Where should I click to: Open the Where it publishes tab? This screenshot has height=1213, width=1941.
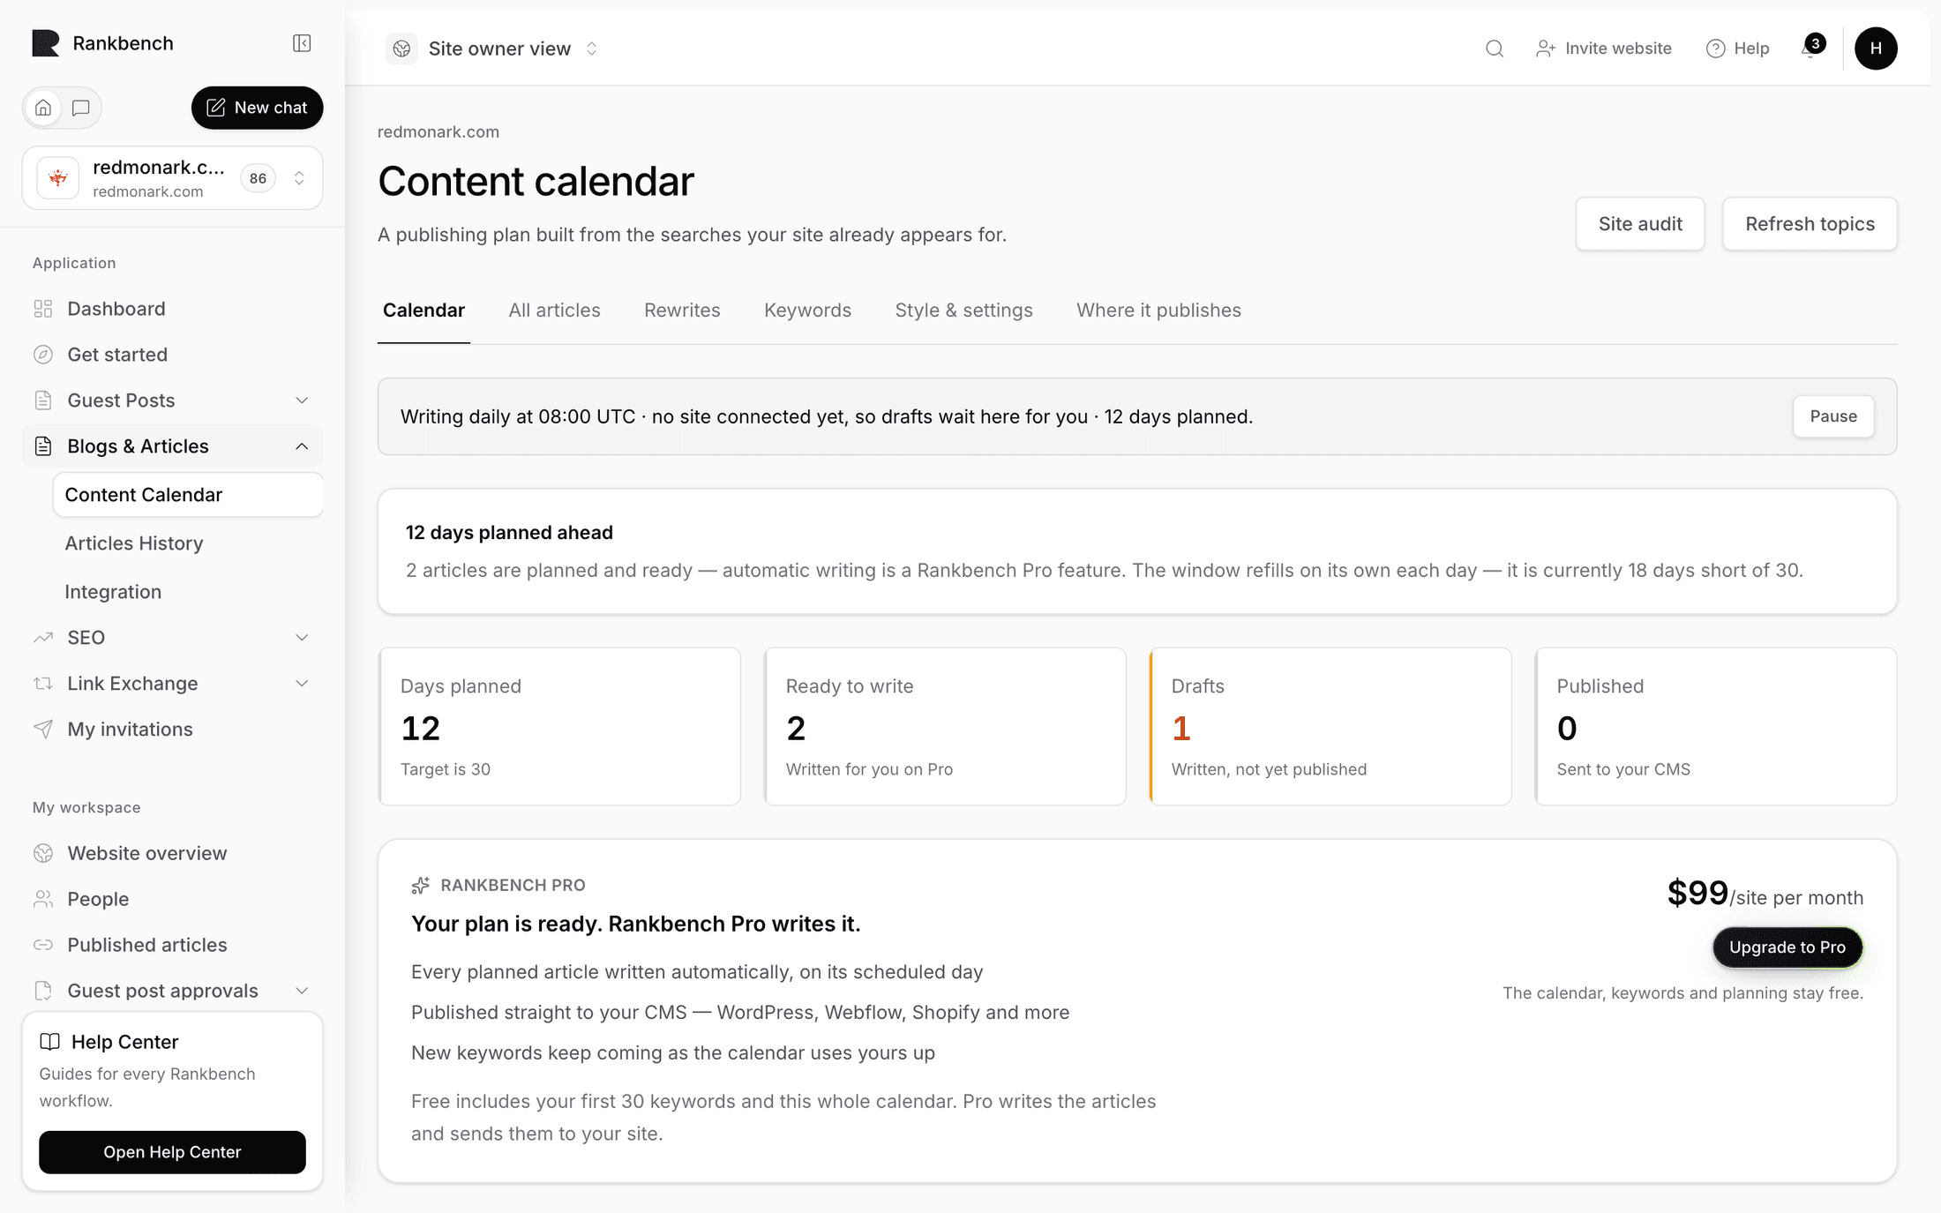coord(1158,311)
